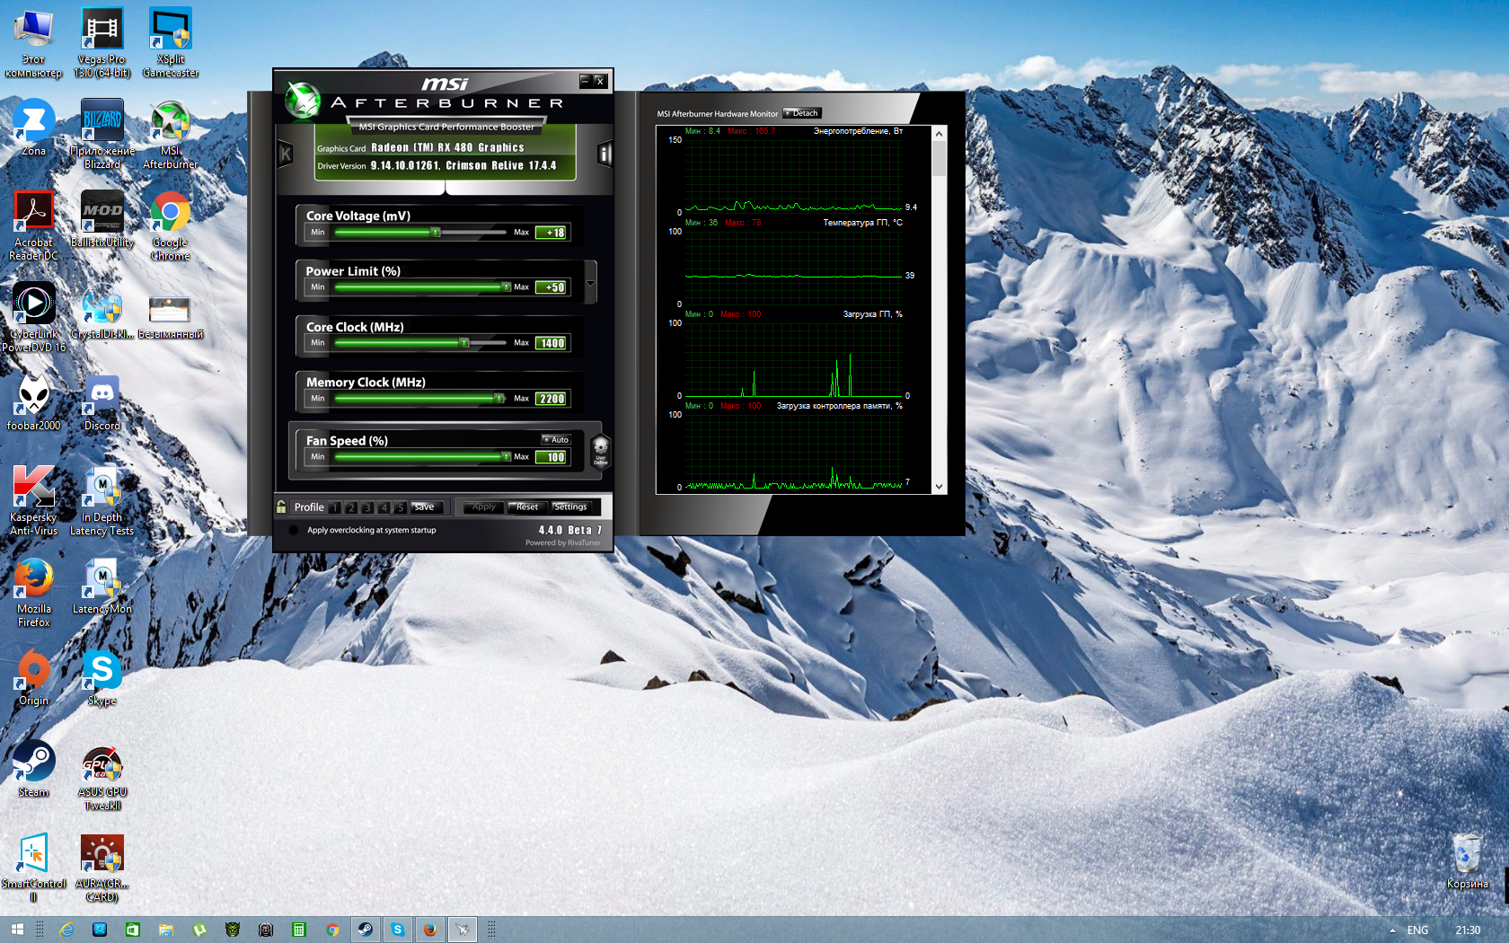The width and height of the screenshot is (1509, 943).
Task: Click the Fan Speed 100 value field
Action: pos(551,457)
